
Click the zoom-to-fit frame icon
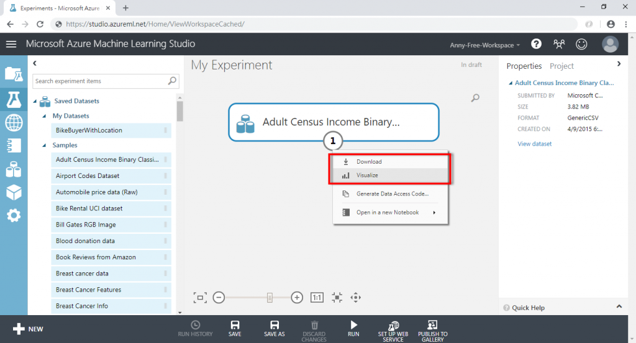tap(200, 298)
